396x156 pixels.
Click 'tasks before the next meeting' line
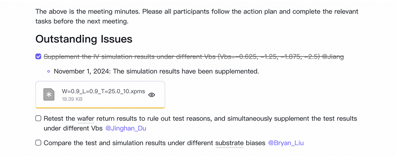click(82, 21)
